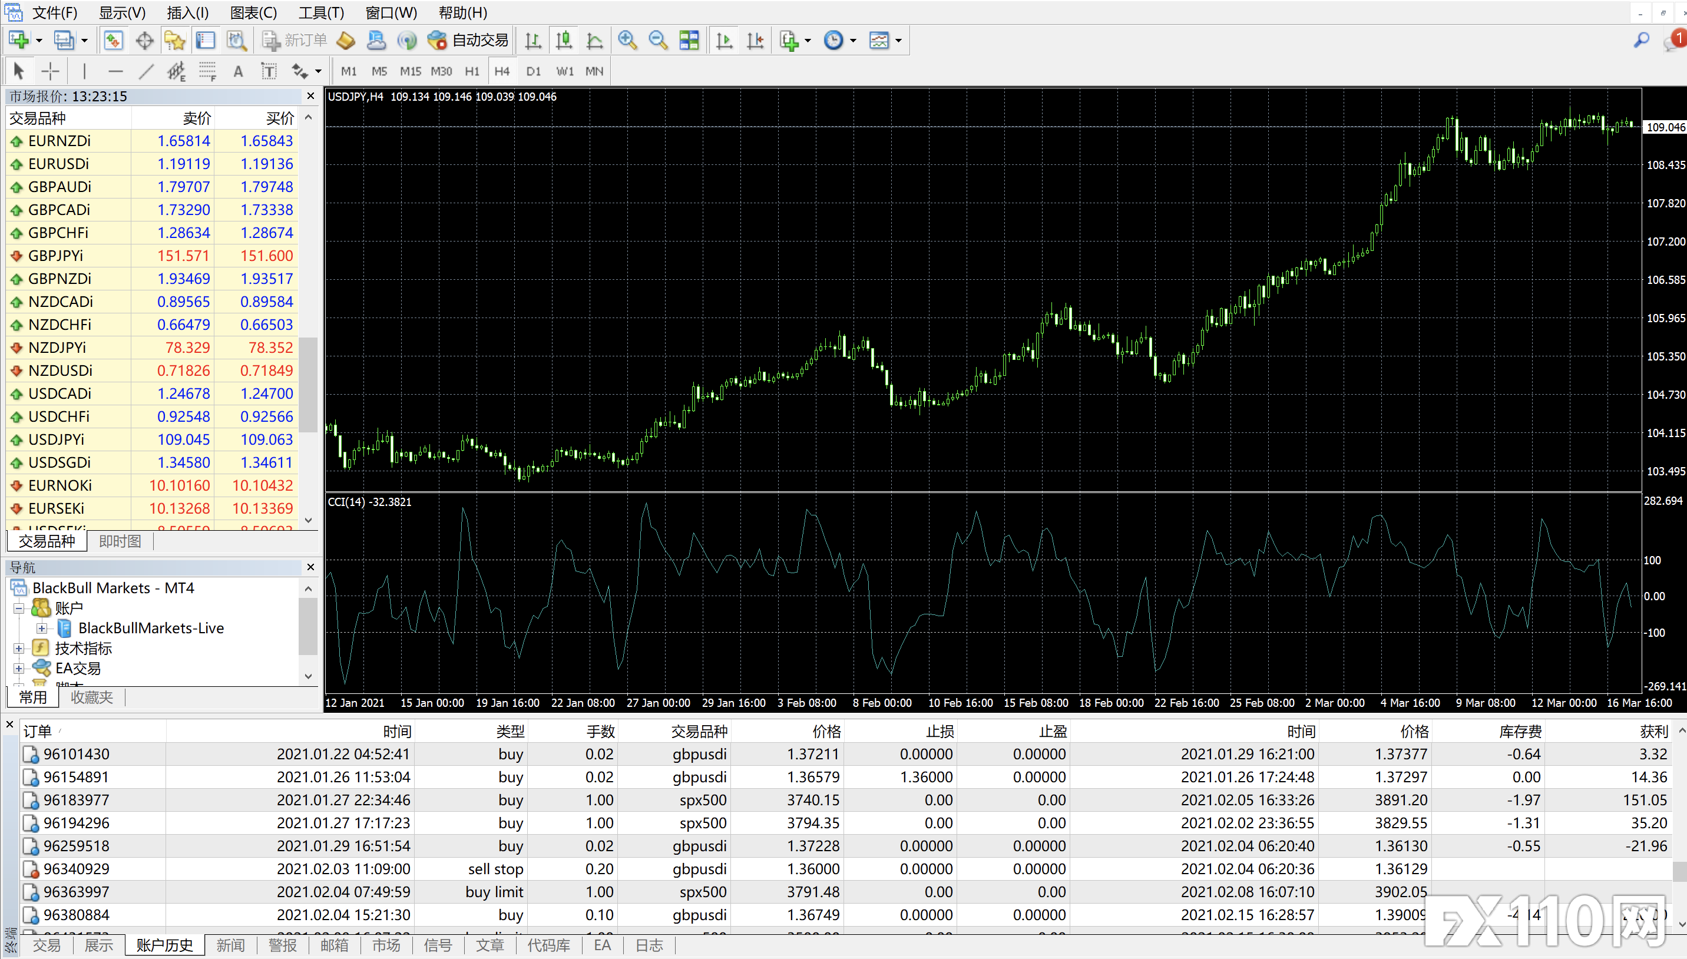1687x959 pixels.
Task: Toggle the Terminal window
Action: coord(206,40)
